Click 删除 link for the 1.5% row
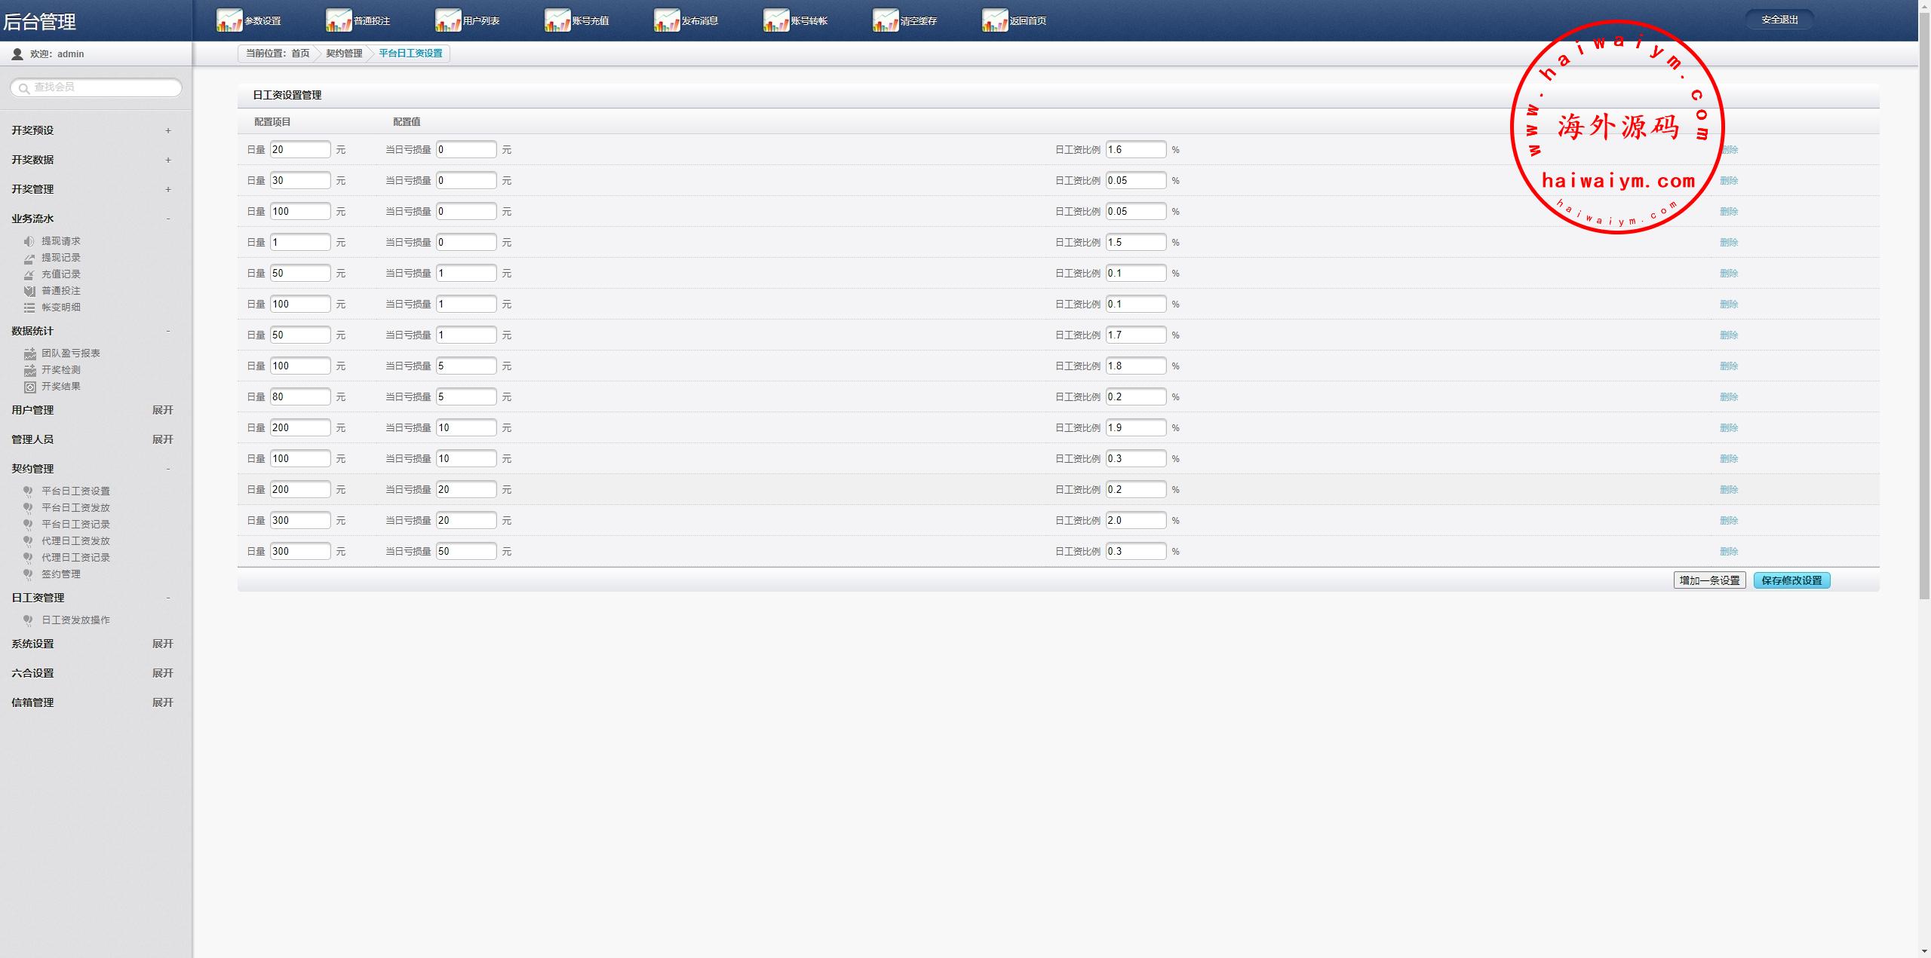 [1729, 243]
